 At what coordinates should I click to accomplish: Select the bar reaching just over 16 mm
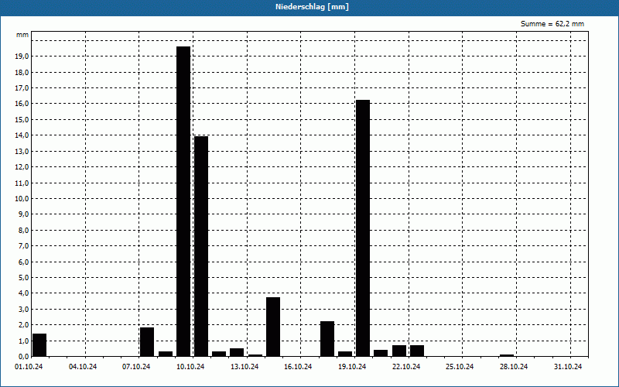[363, 228]
